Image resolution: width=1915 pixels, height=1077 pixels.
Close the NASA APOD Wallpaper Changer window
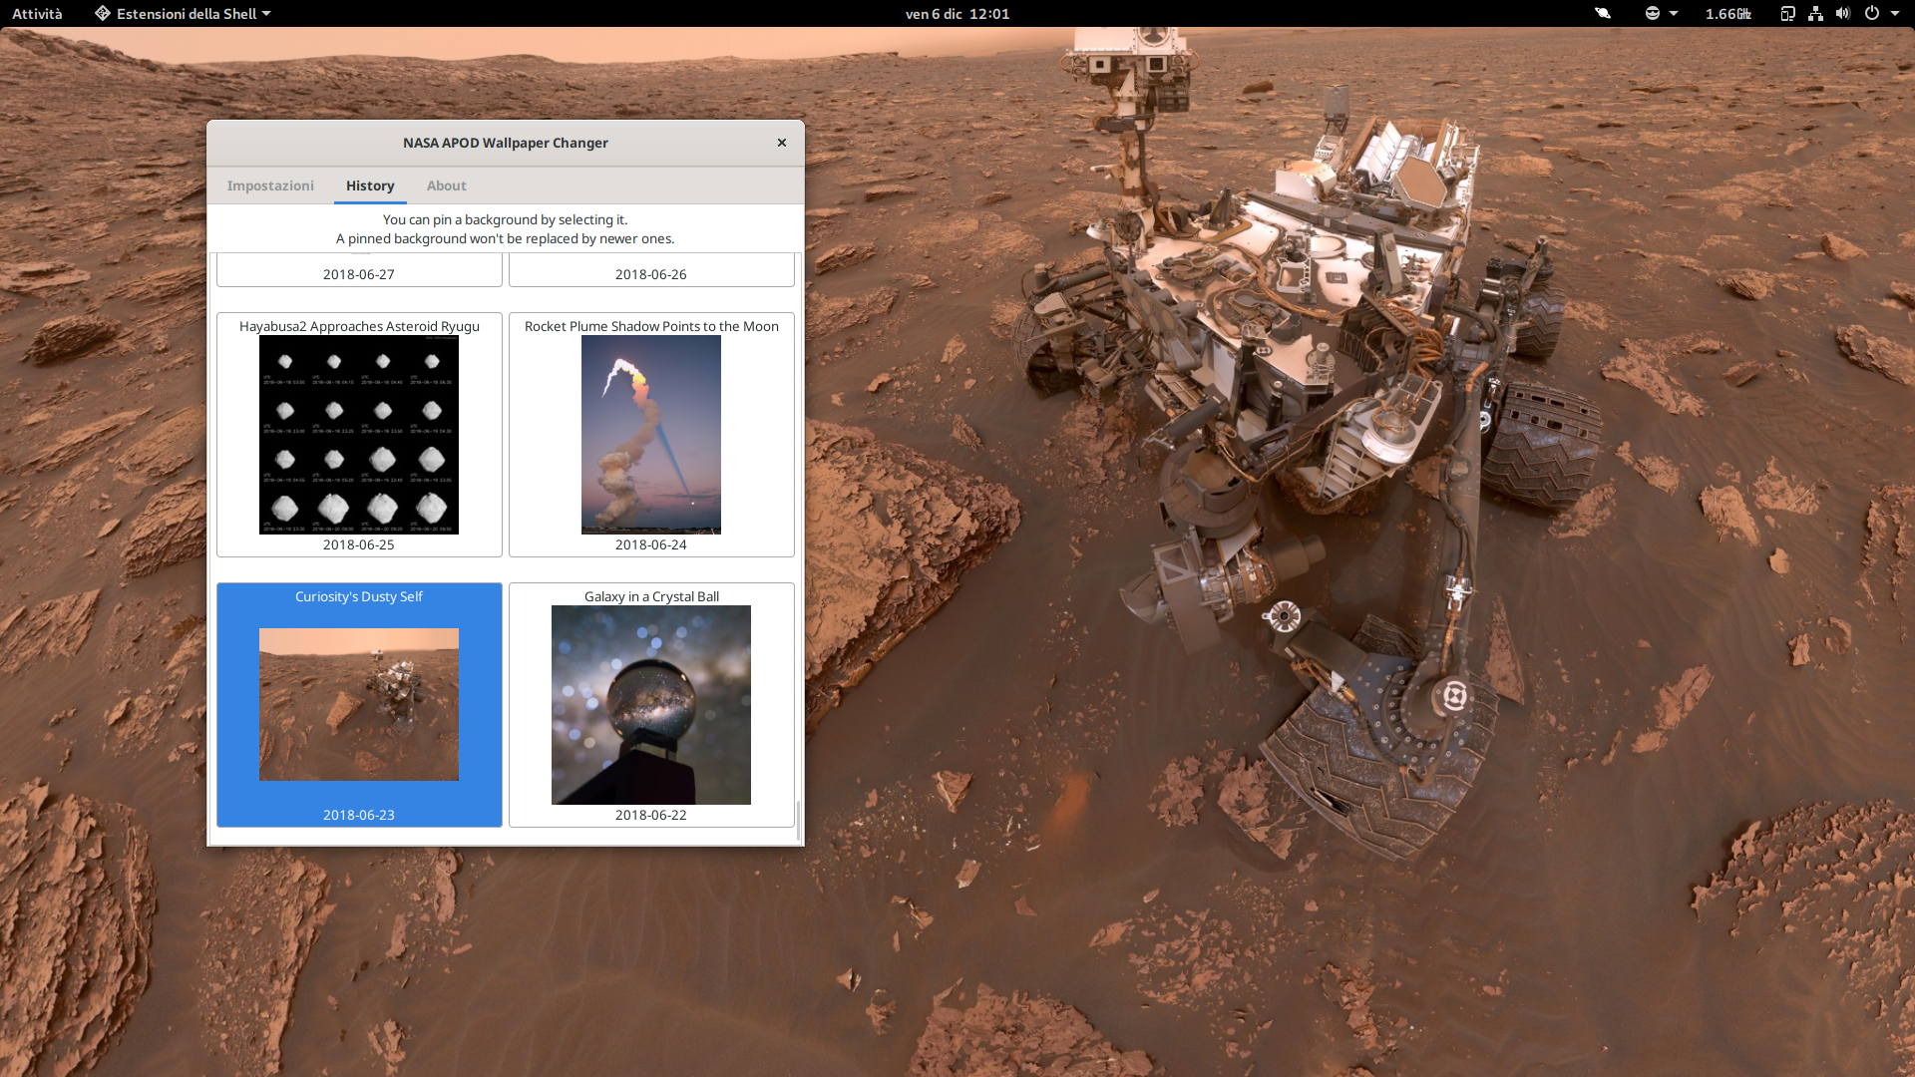pos(782,143)
